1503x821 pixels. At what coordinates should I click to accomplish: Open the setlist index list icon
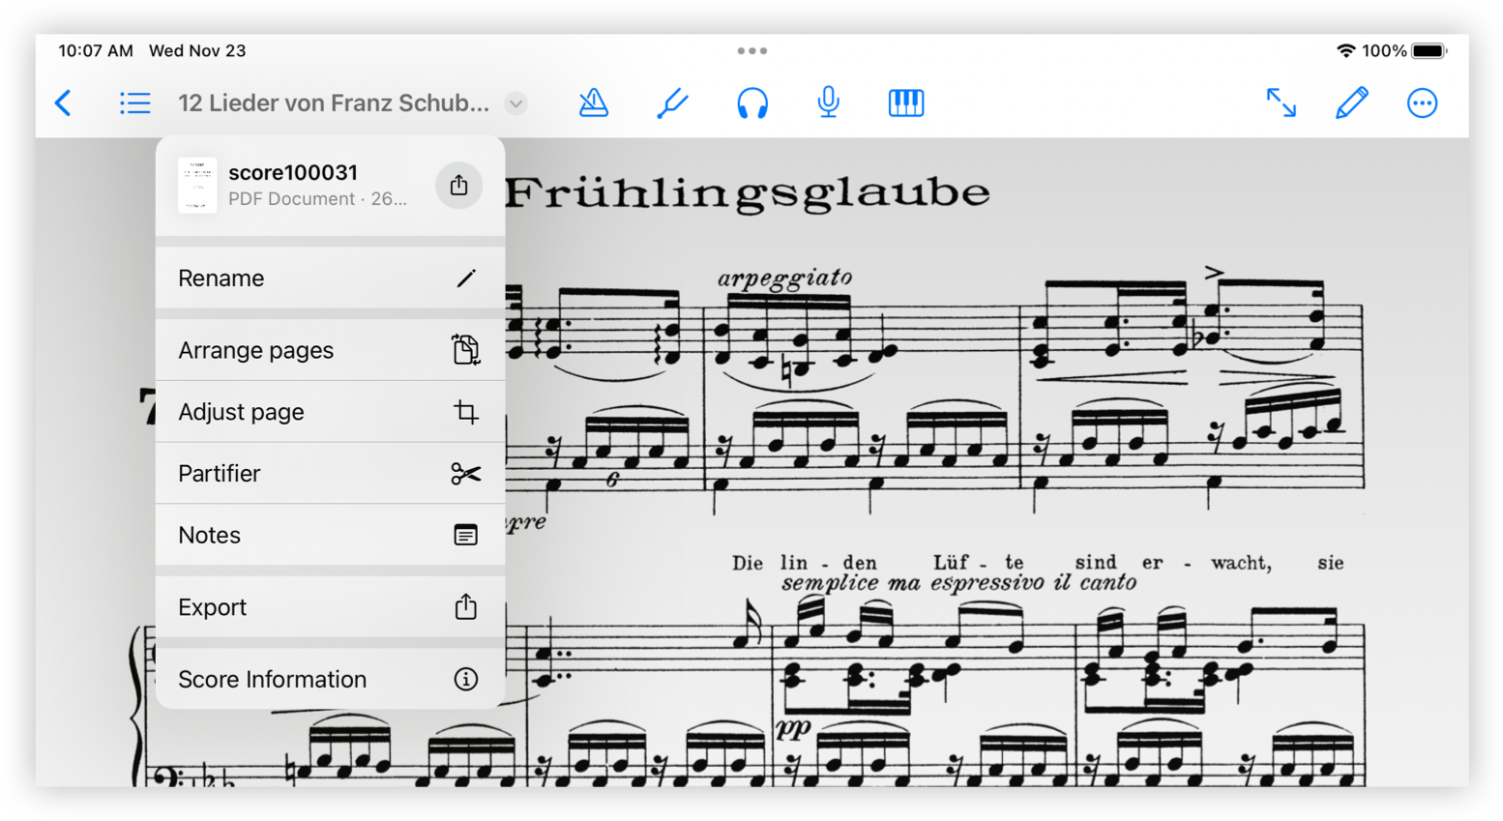134,103
